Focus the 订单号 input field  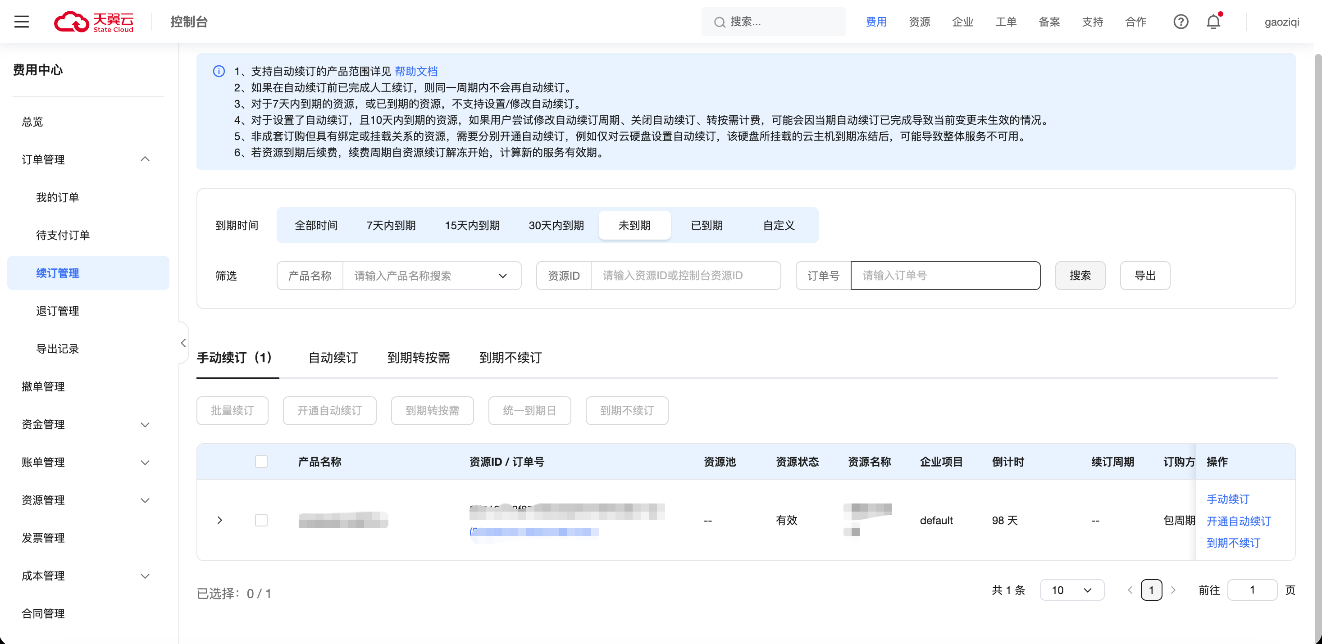[945, 276]
